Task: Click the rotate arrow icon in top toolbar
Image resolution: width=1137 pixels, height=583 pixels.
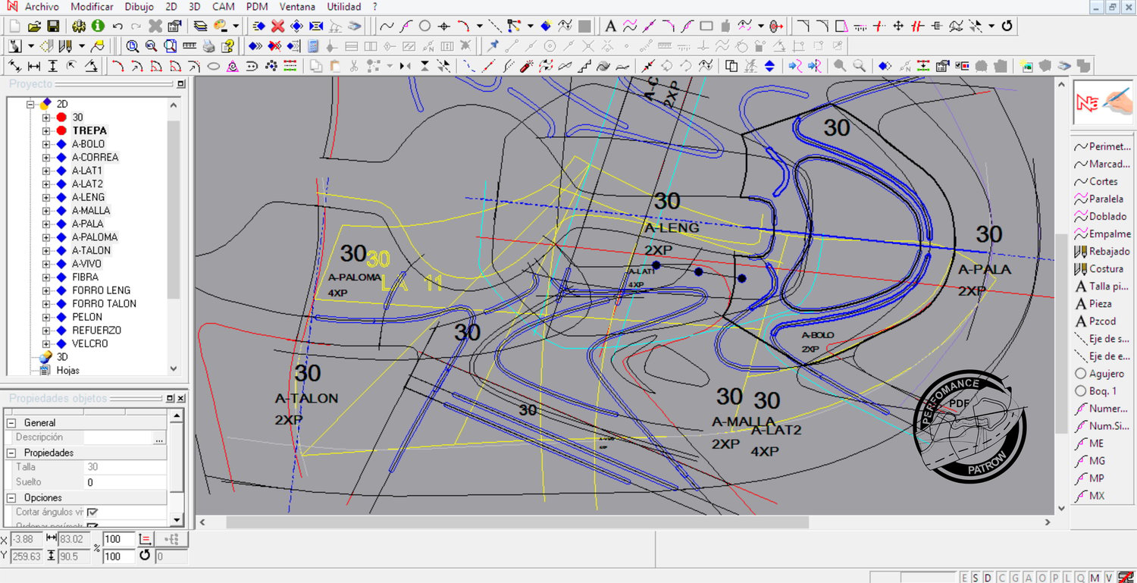Action: (1007, 26)
